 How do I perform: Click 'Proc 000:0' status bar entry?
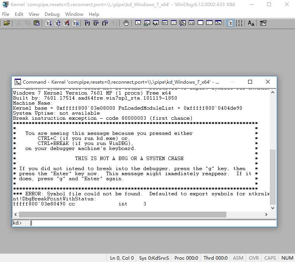[x=186, y=258]
